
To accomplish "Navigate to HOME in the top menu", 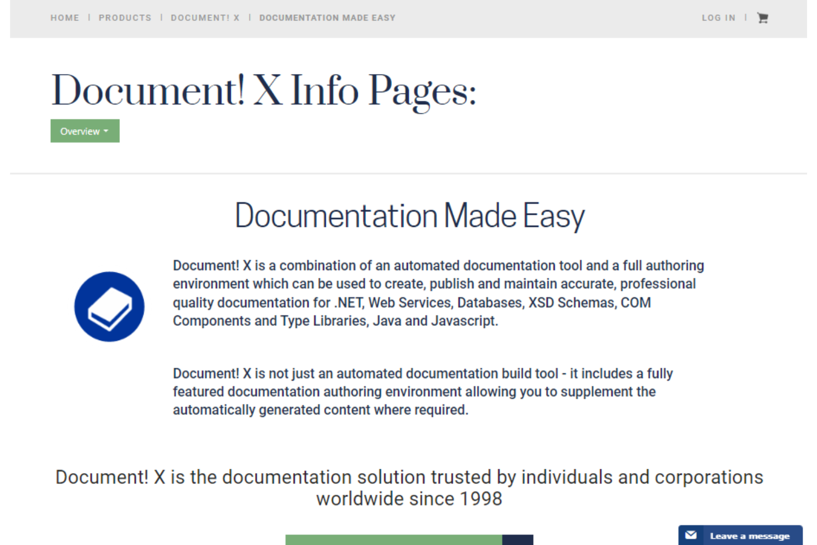I will click(65, 18).
